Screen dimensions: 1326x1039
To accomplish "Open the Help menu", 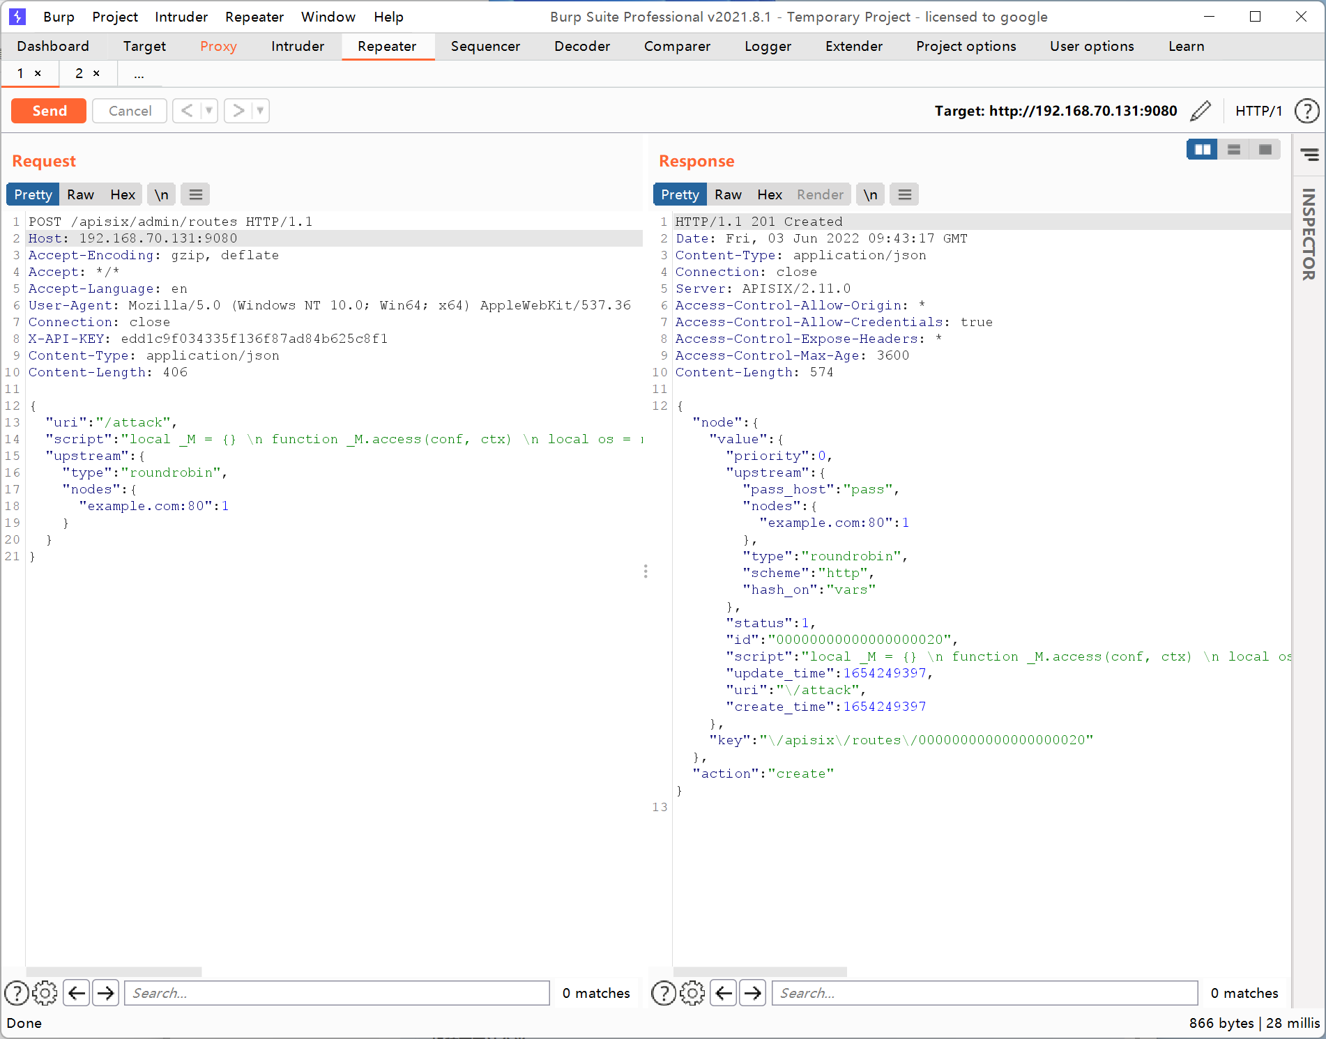I will coord(388,17).
